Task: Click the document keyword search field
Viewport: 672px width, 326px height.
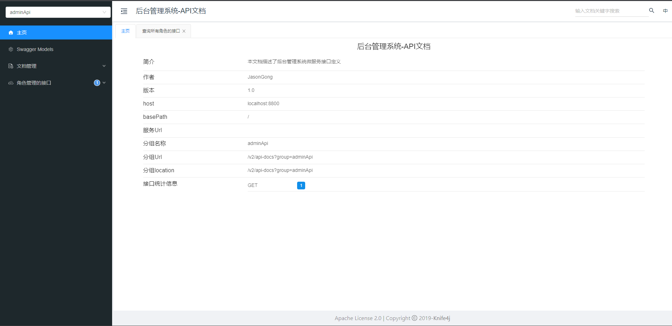Action: [x=610, y=11]
